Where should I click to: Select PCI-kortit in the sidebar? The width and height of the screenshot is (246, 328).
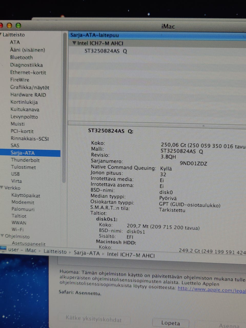(22, 131)
